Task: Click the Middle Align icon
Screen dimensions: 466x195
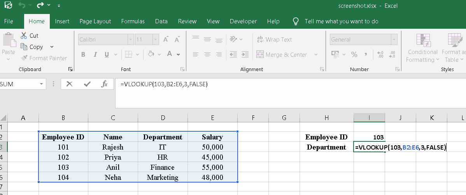Action: (207, 38)
